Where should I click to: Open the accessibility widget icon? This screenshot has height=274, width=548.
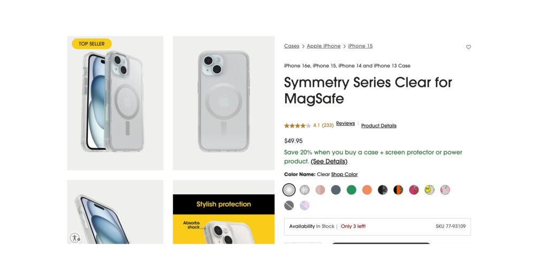tap(75, 238)
